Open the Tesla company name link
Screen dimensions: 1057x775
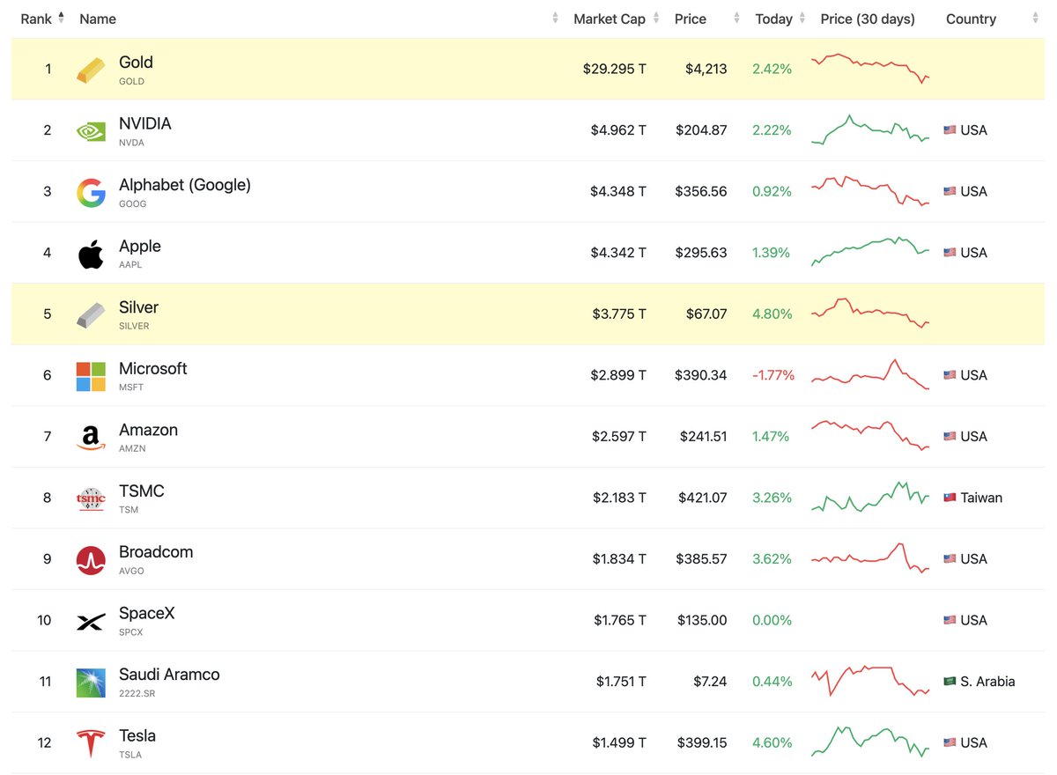point(137,735)
